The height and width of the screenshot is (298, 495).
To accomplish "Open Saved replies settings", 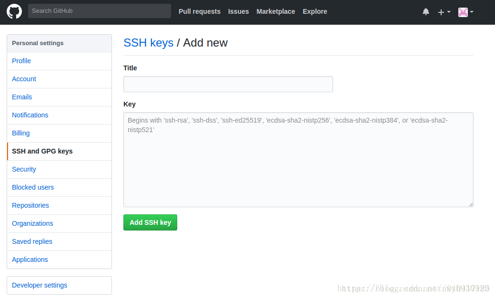I will pyautogui.click(x=60, y=241).
